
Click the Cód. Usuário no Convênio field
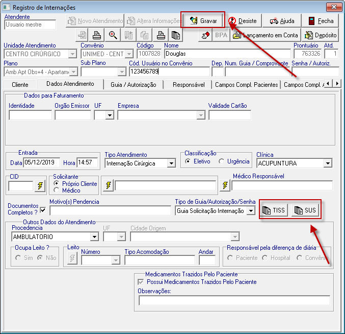click(x=169, y=71)
